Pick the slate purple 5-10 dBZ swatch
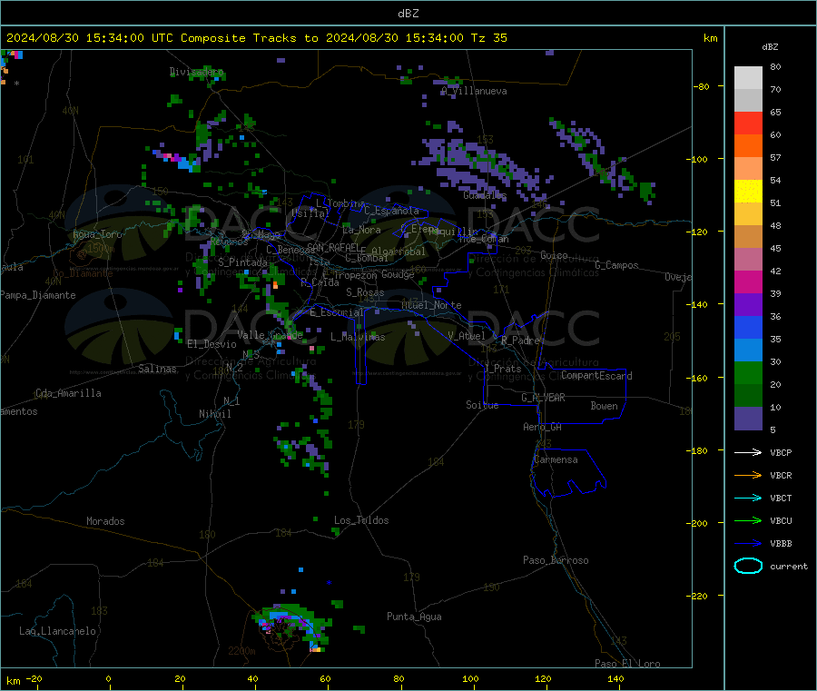Image resolution: width=817 pixels, height=691 pixels. click(x=748, y=419)
